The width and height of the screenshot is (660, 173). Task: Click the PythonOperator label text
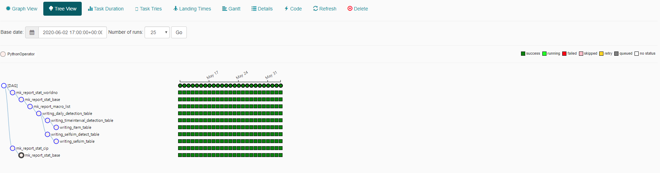coord(21,54)
